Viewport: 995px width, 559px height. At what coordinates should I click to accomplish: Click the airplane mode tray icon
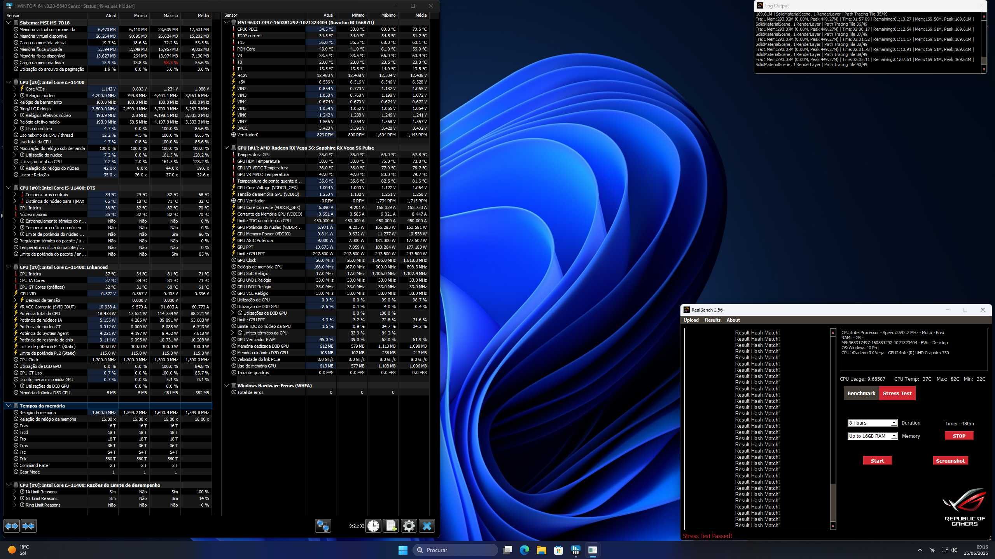[932, 550]
